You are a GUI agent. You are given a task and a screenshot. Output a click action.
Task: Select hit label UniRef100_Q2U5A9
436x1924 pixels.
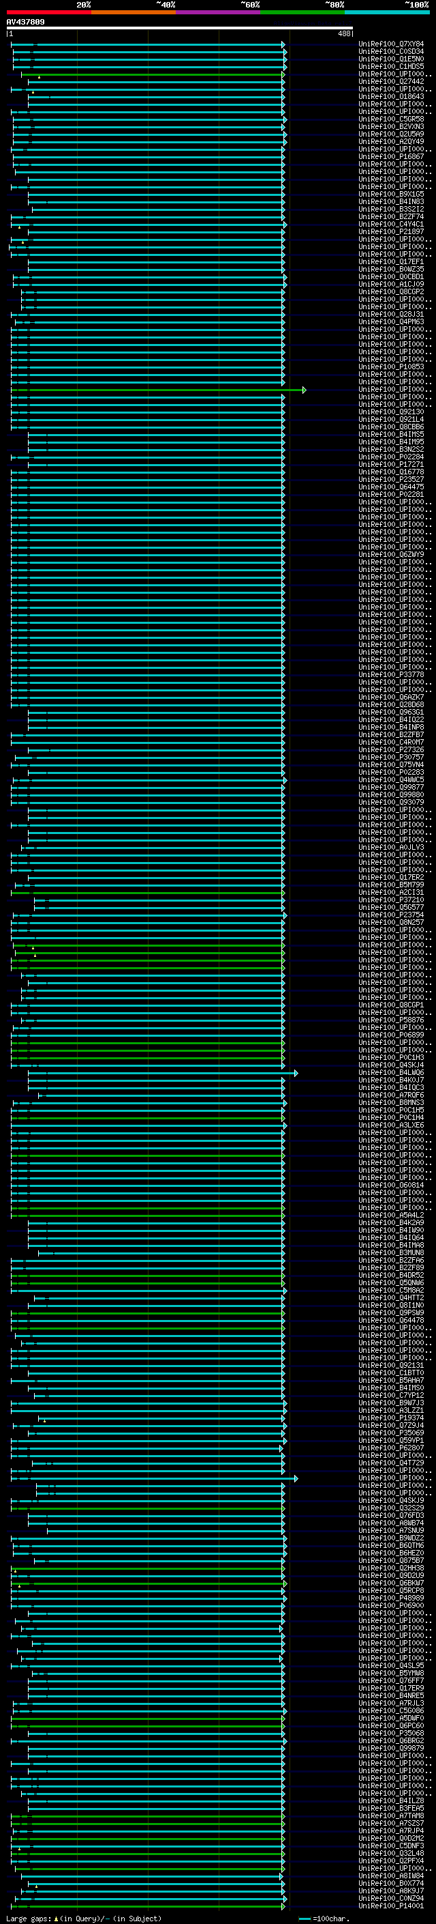point(391,134)
